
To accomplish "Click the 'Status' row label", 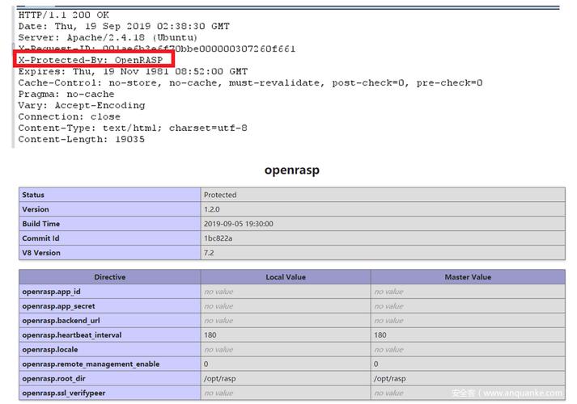I will 33,195.
